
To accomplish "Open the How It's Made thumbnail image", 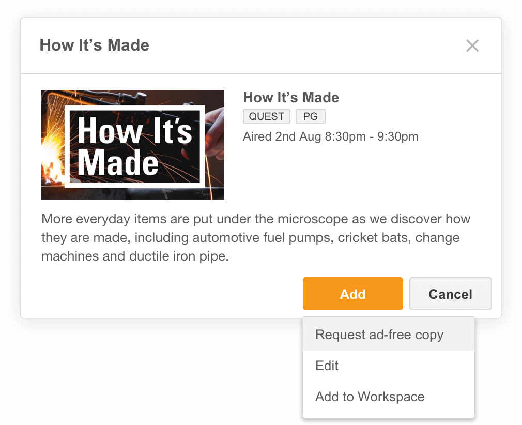I will [132, 145].
